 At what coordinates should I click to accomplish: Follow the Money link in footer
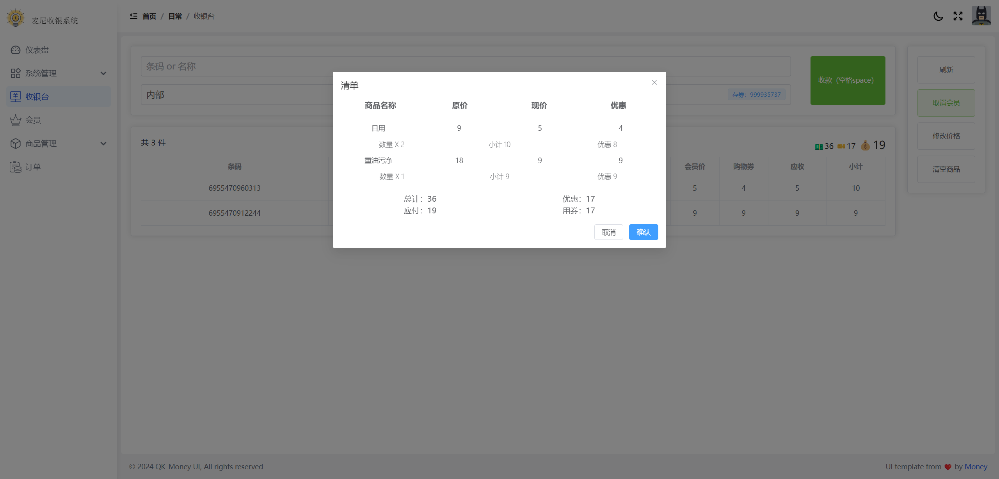point(976,467)
